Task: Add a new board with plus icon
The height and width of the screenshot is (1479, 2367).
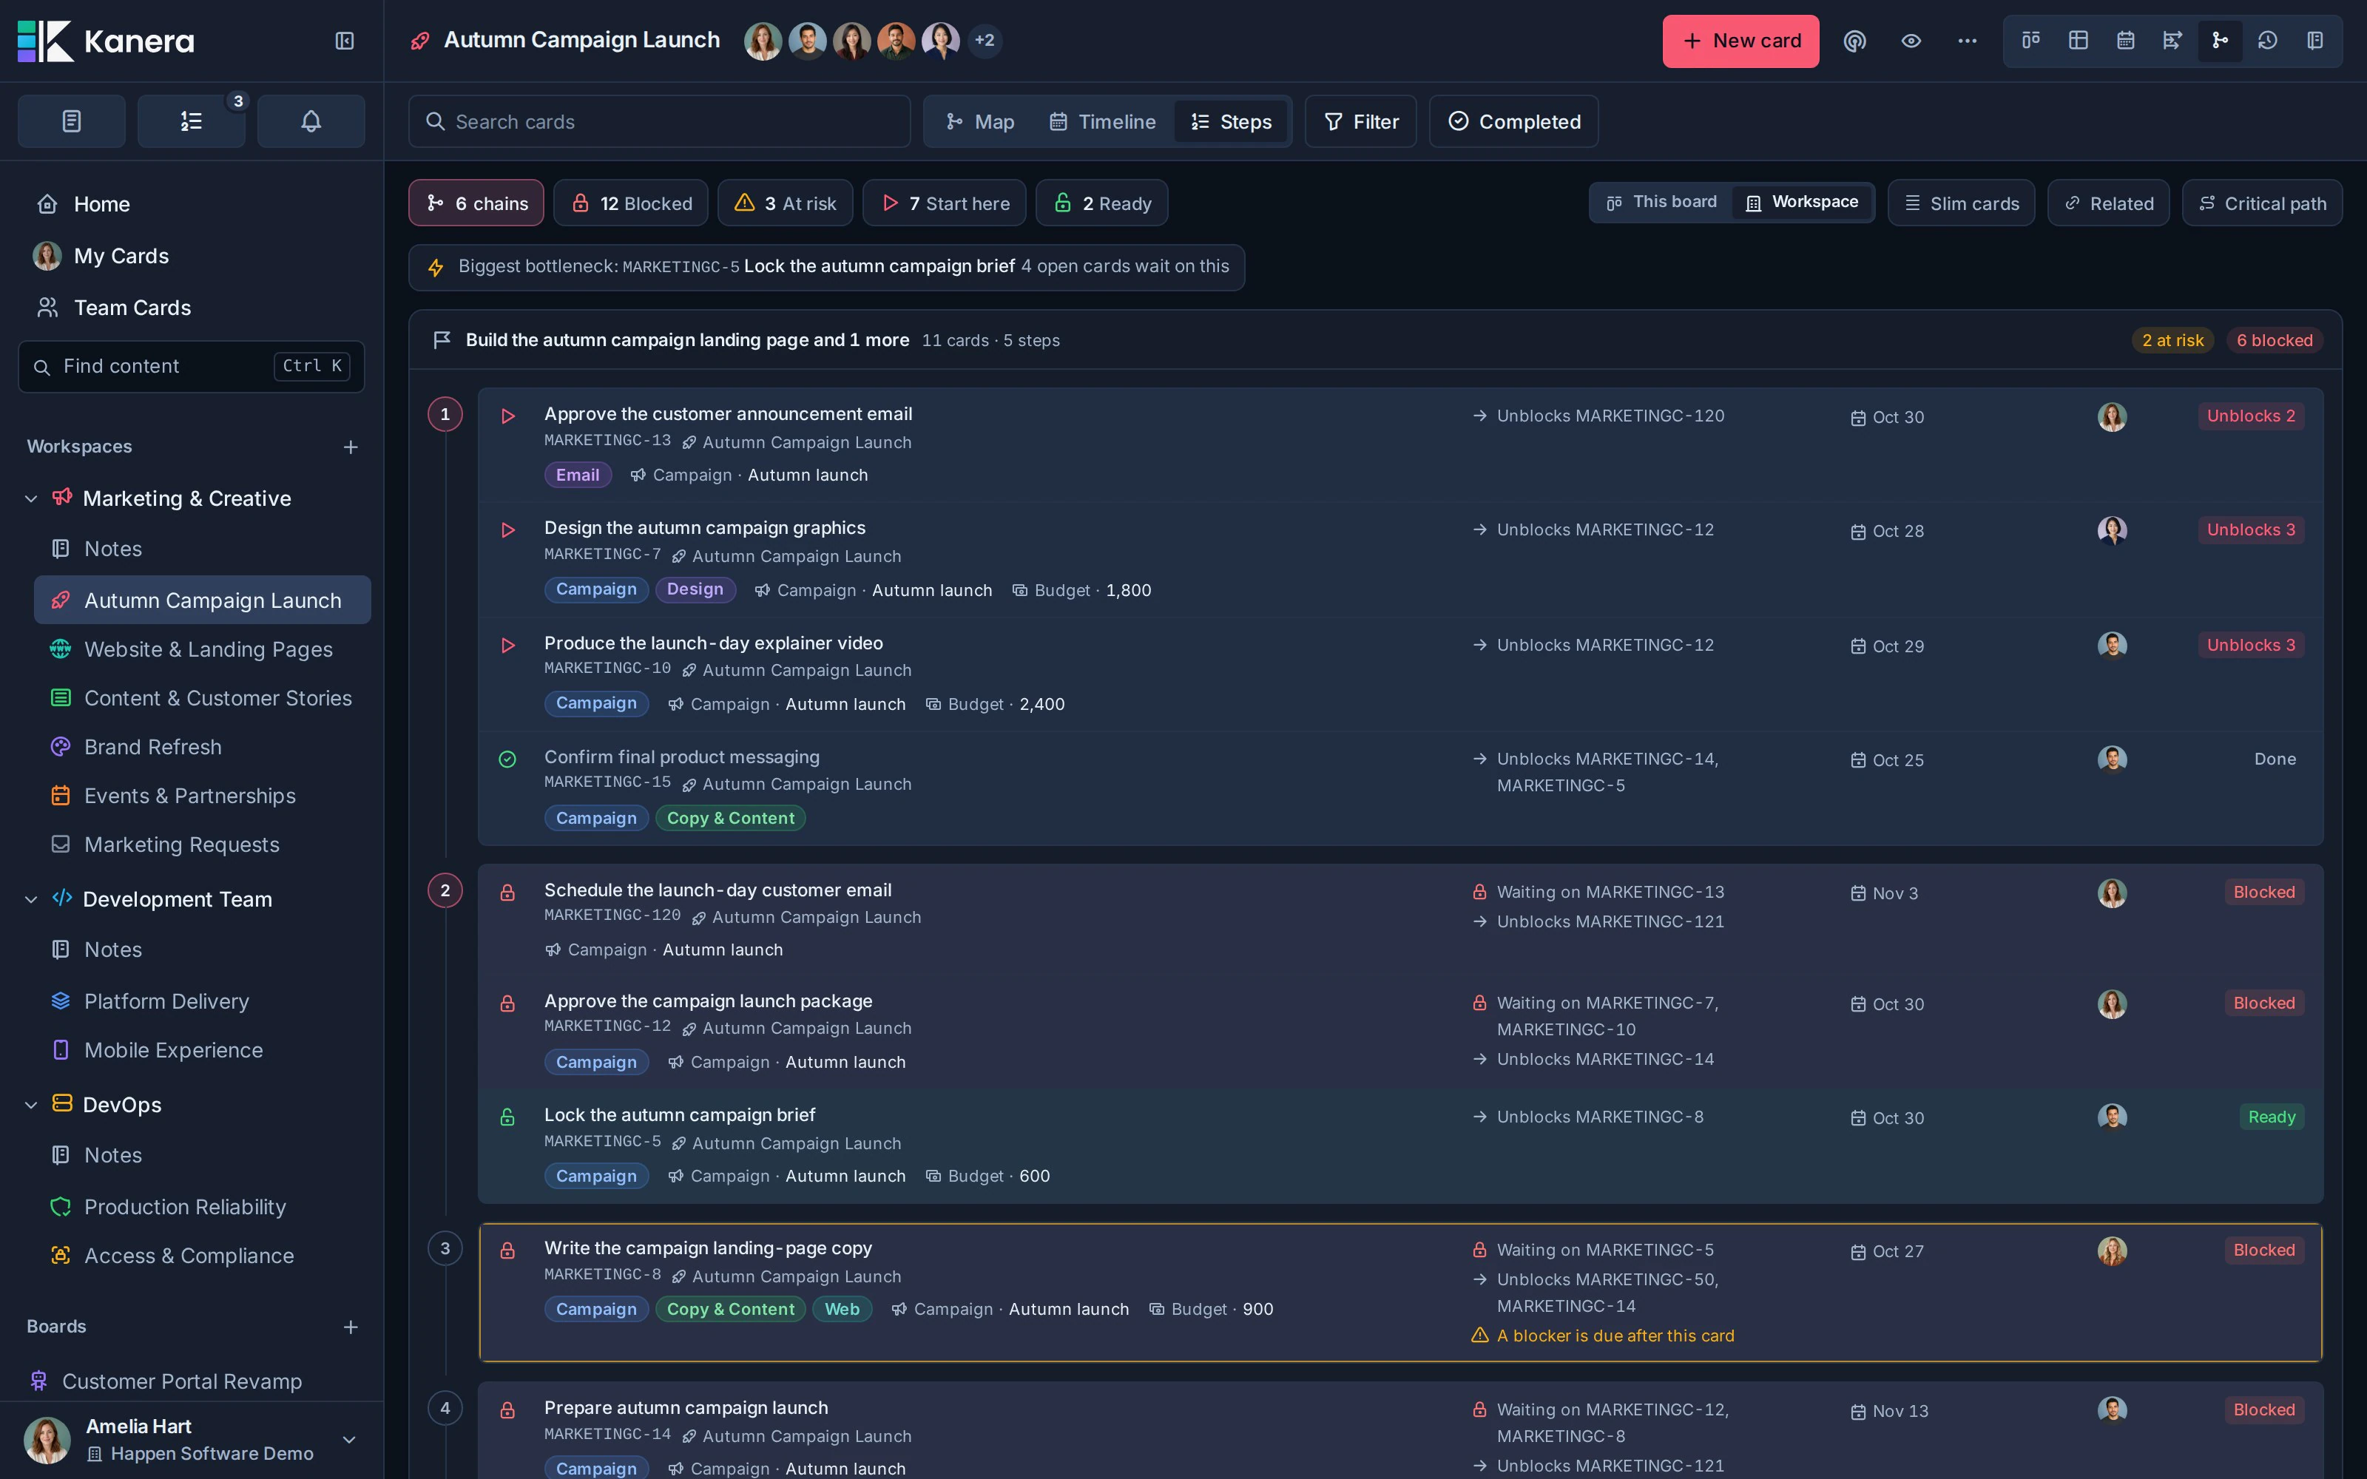Action: pos(350,1327)
